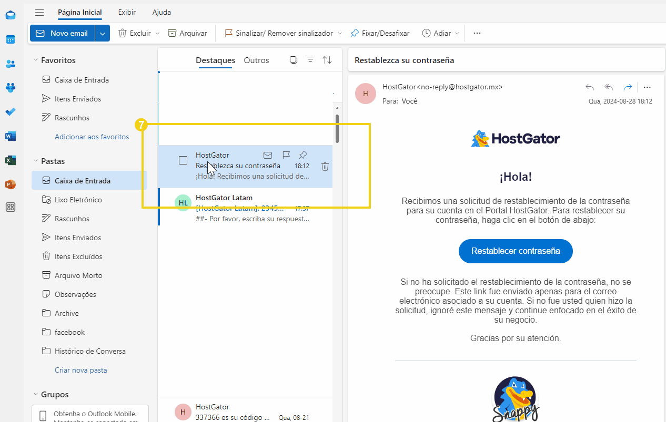
Task: Reply all to the HostGator email
Action: coord(609,87)
